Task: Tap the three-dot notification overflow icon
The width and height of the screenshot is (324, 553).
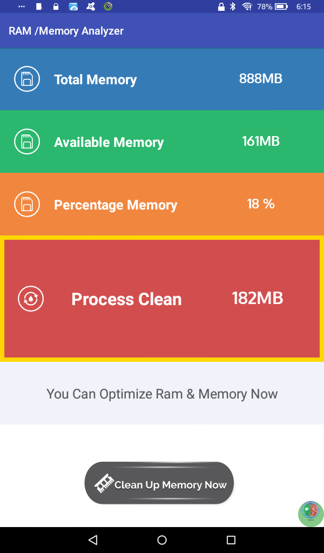Action: tap(22, 7)
